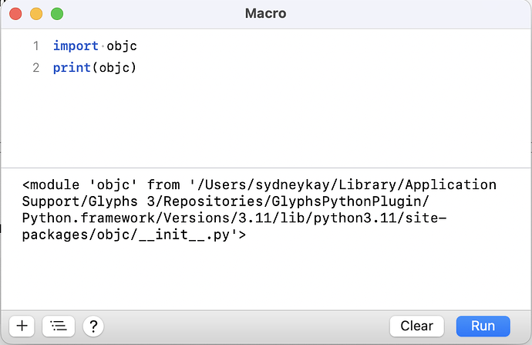Screen dimensions: 532x345
Task: Click line number 2 in the gutter
Action: (x=35, y=68)
